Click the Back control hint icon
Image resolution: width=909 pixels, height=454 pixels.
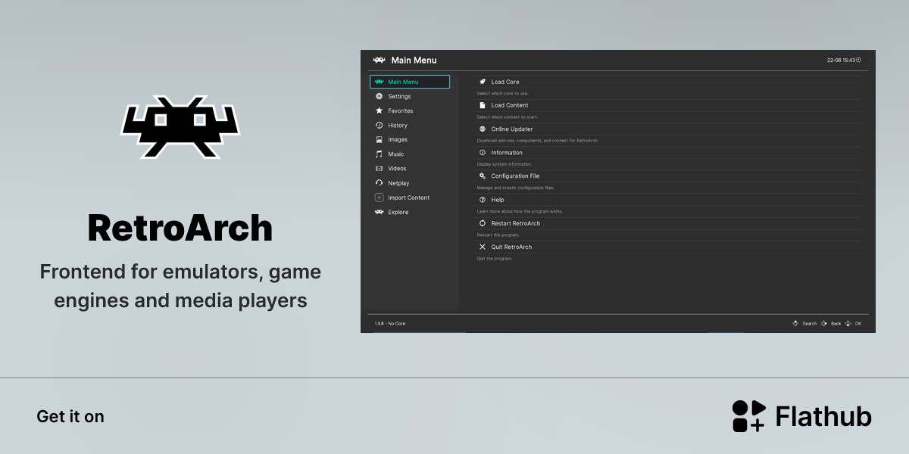[x=824, y=323]
